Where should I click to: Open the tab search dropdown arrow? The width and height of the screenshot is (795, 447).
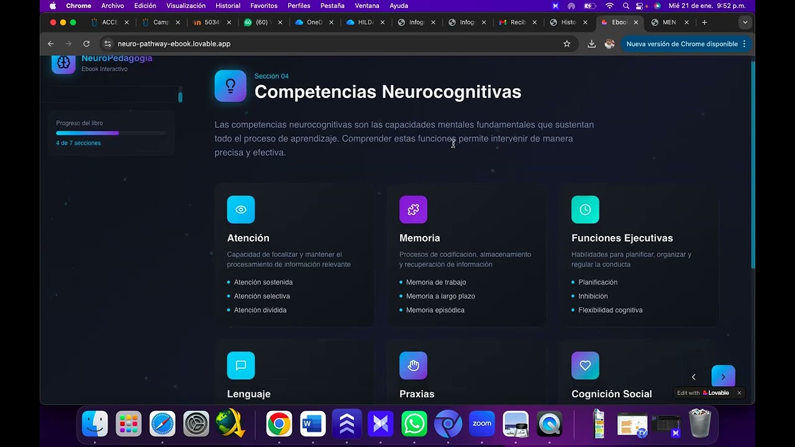[x=745, y=22]
